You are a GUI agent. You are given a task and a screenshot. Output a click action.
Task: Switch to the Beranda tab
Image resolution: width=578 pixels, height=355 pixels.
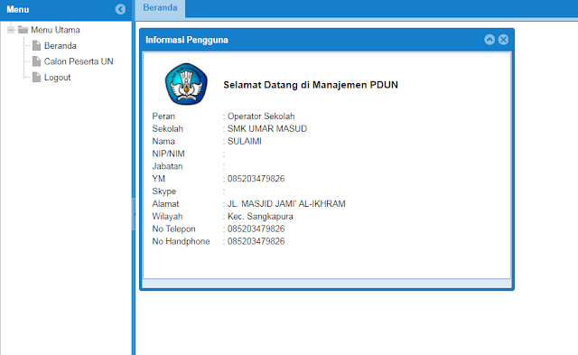[160, 8]
